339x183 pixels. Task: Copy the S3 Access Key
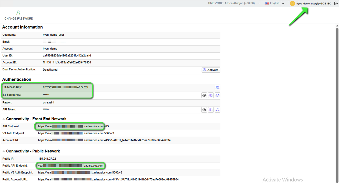[217, 88]
